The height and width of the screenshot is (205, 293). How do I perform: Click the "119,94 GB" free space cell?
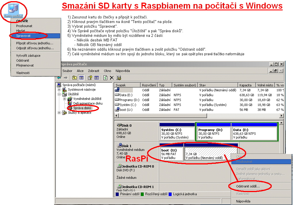265,95
